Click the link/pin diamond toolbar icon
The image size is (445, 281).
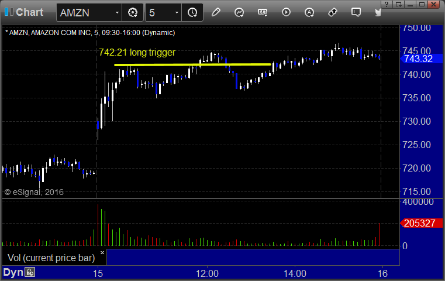333,12
